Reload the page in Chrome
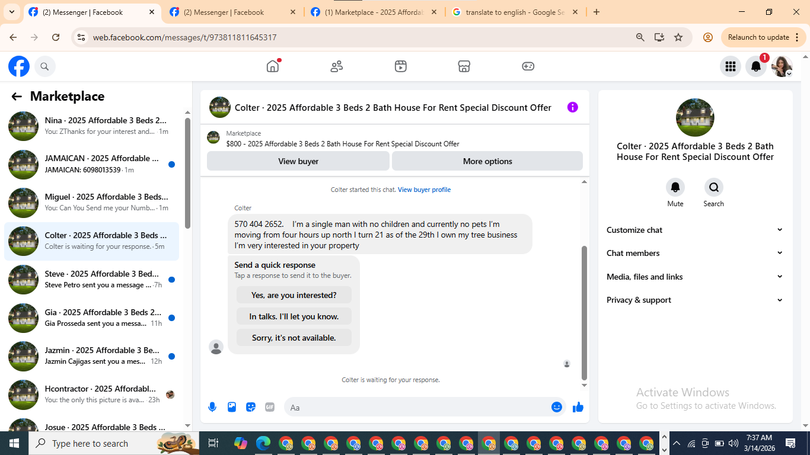 [56, 37]
